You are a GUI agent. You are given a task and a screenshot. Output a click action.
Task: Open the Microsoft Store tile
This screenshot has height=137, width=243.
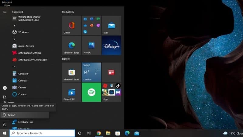point(72,72)
